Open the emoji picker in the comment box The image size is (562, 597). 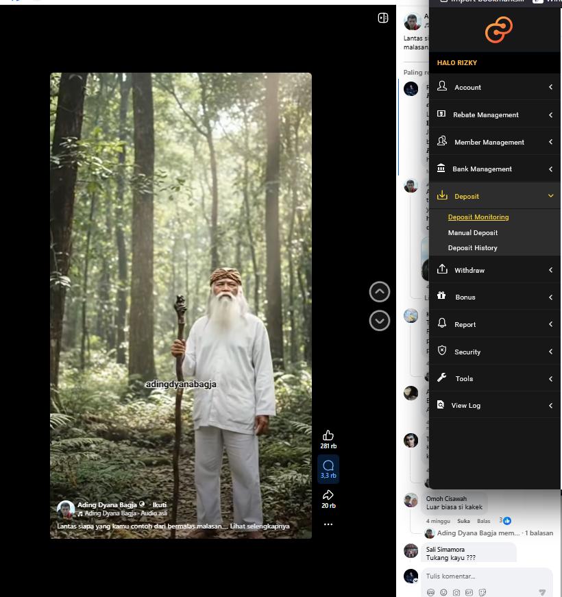pyautogui.click(x=443, y=592)
